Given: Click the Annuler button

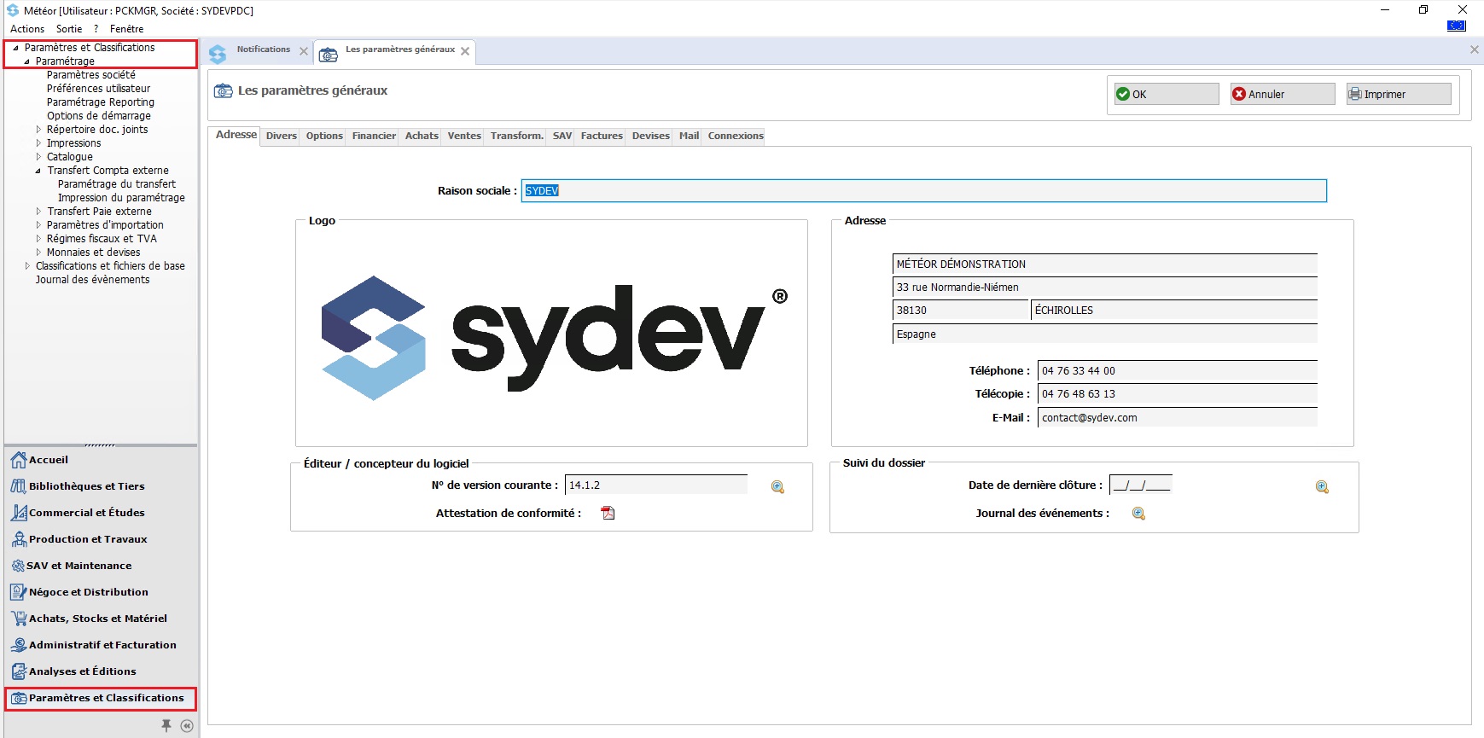Looking at the screenshot, I should pos(1283,94).
